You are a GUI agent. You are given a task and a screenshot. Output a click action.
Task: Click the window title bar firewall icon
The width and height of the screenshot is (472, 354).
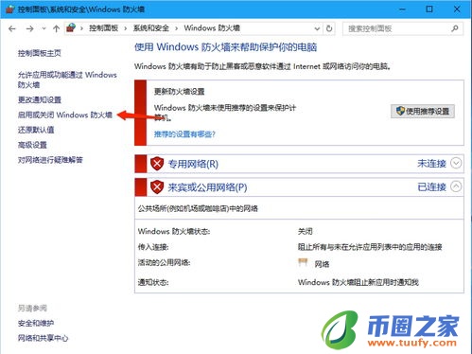[x=9, y=9]
